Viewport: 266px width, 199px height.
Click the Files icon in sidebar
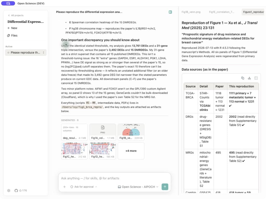9,35
